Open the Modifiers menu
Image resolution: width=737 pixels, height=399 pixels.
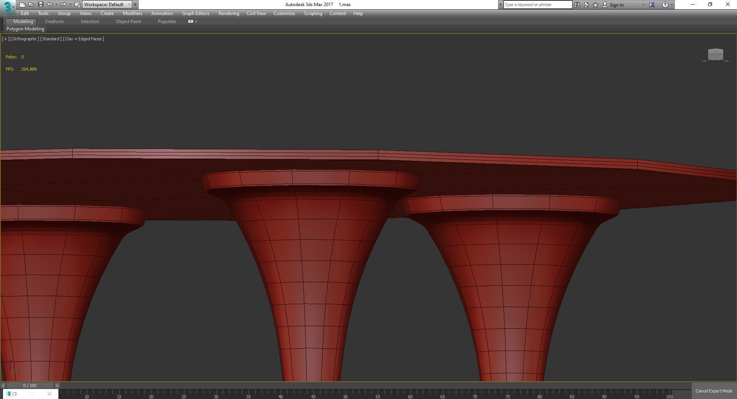[132, 13]
